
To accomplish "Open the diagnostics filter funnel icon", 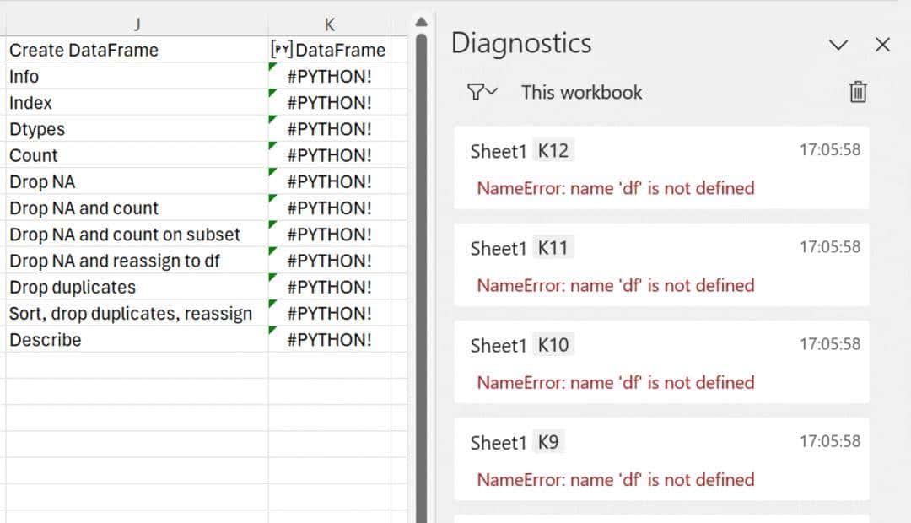I will 474,93.
